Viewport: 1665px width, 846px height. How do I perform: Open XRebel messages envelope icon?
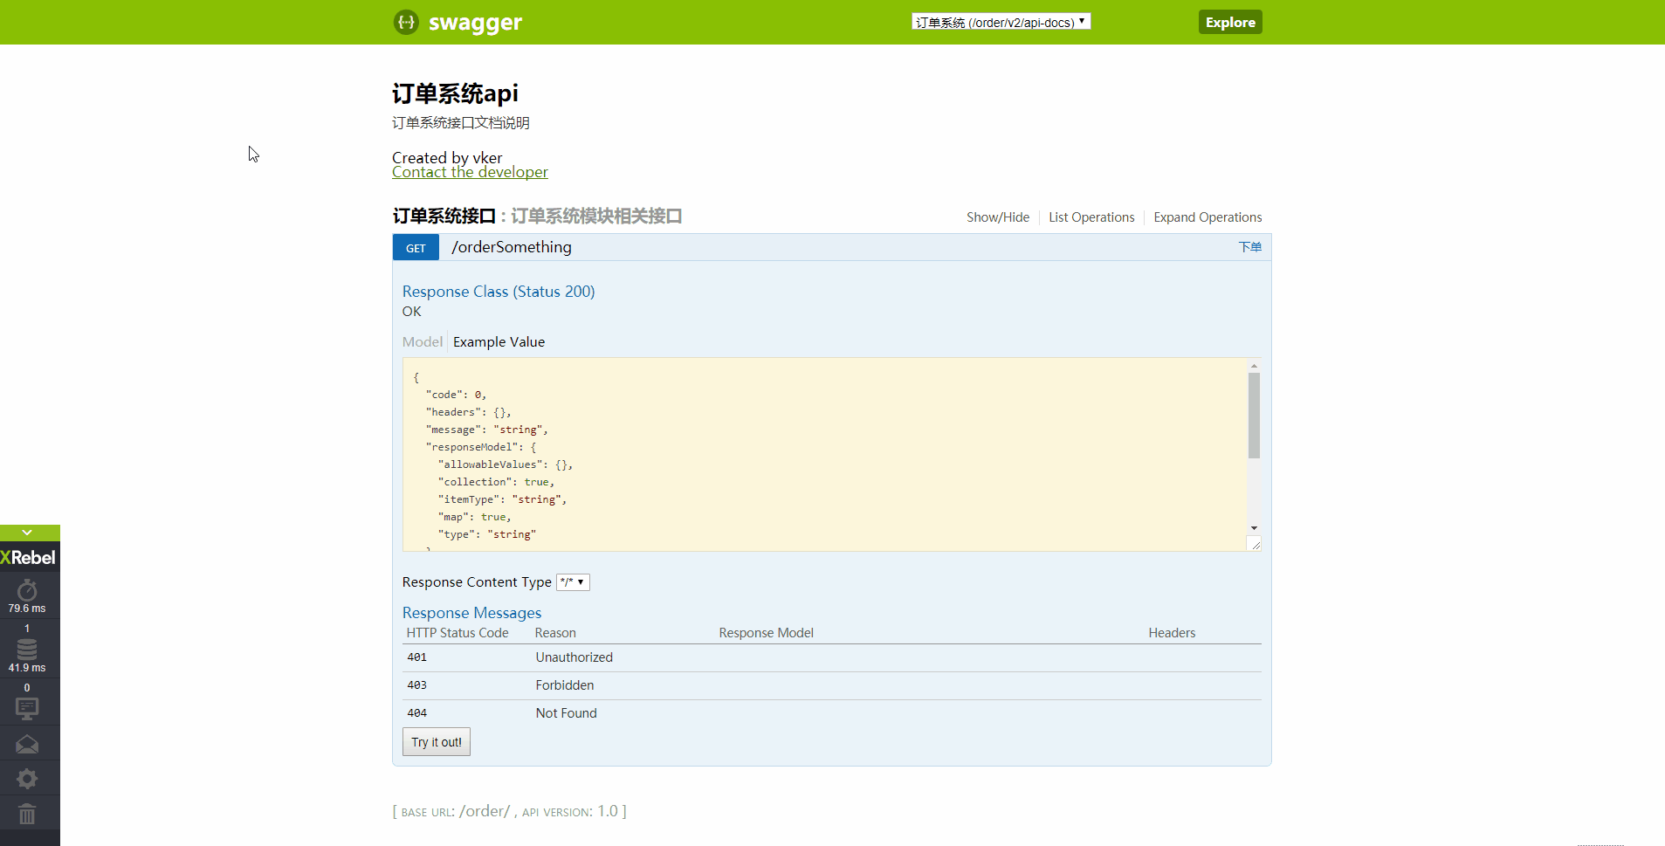[x=27, y=745]
